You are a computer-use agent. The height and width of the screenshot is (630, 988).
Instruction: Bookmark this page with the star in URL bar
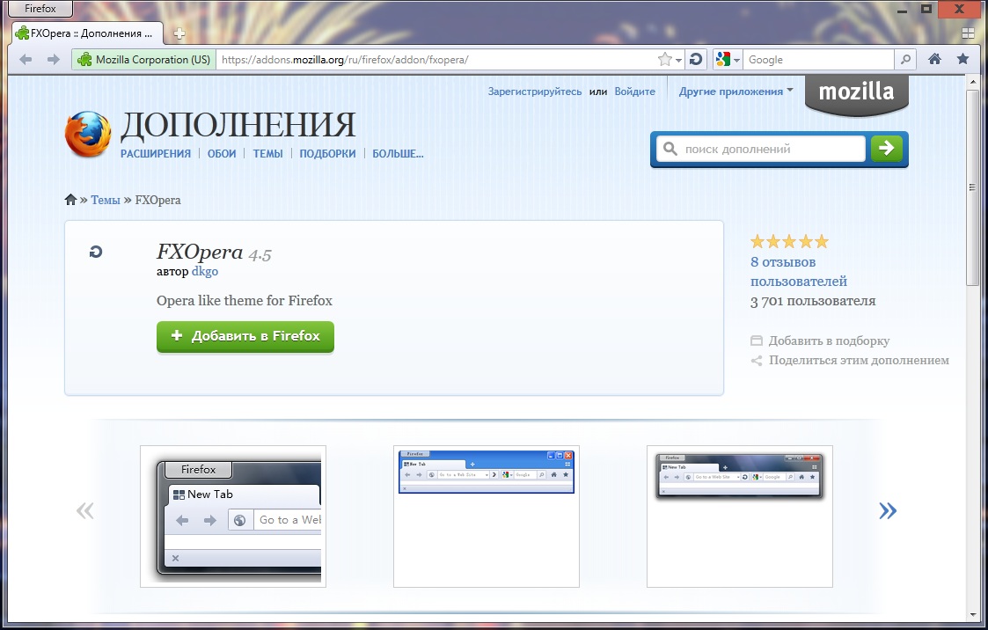click(664, 60)
